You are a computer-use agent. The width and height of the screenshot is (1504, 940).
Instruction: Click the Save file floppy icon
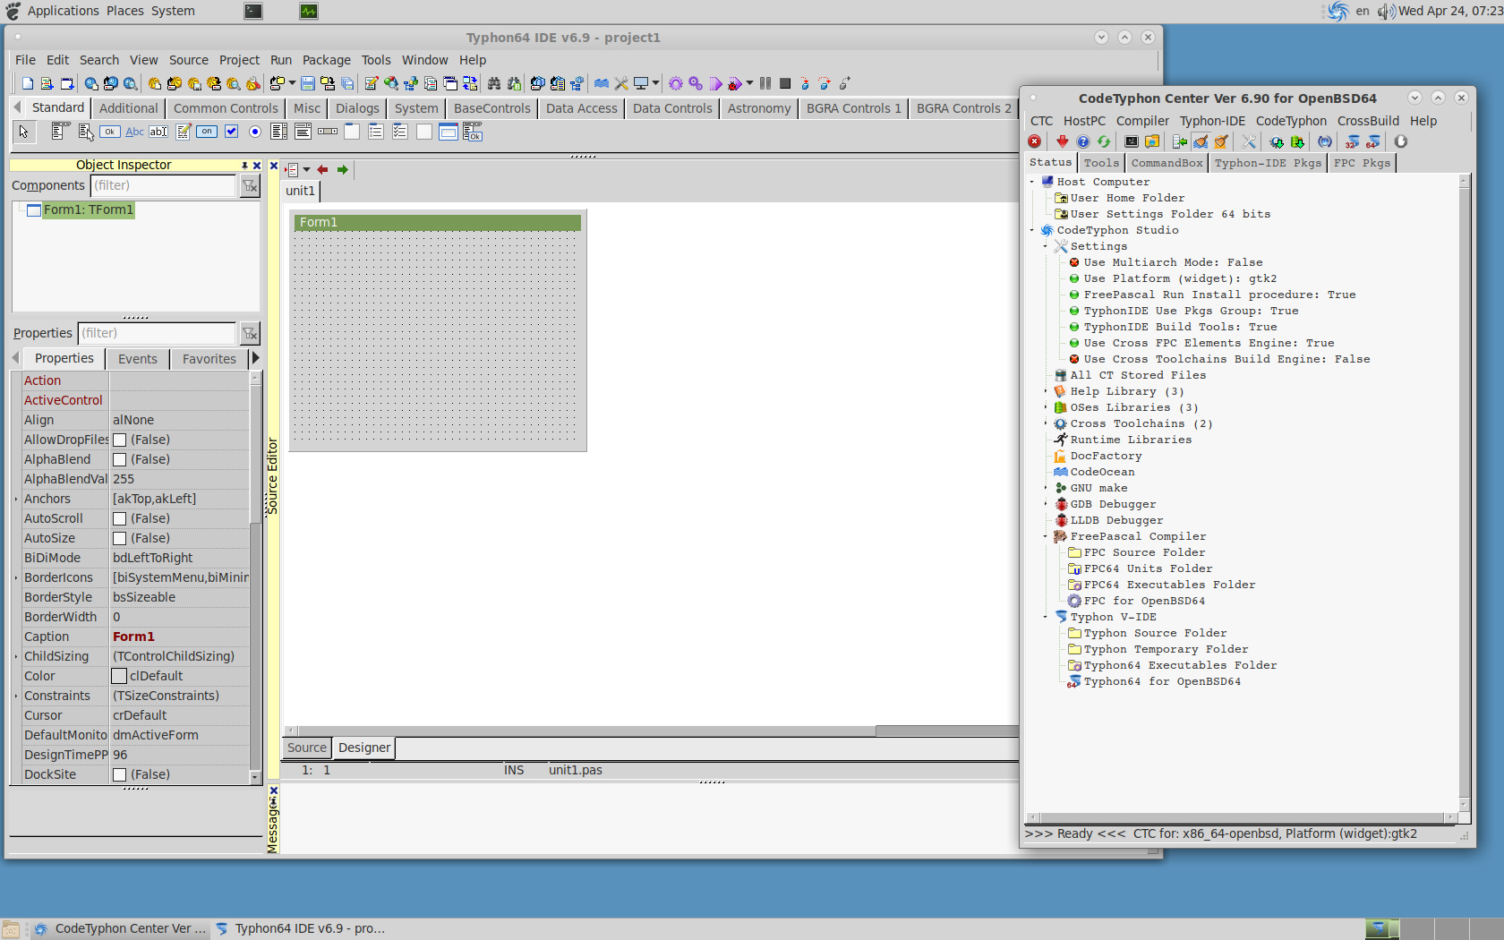click(308, 83)
